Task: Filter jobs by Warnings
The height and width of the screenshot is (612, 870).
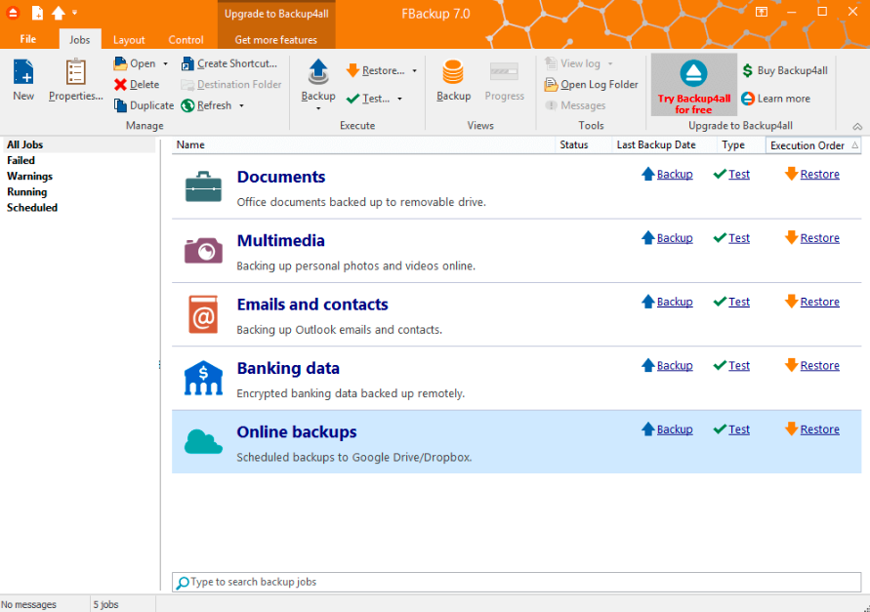Action: [29, 176]
